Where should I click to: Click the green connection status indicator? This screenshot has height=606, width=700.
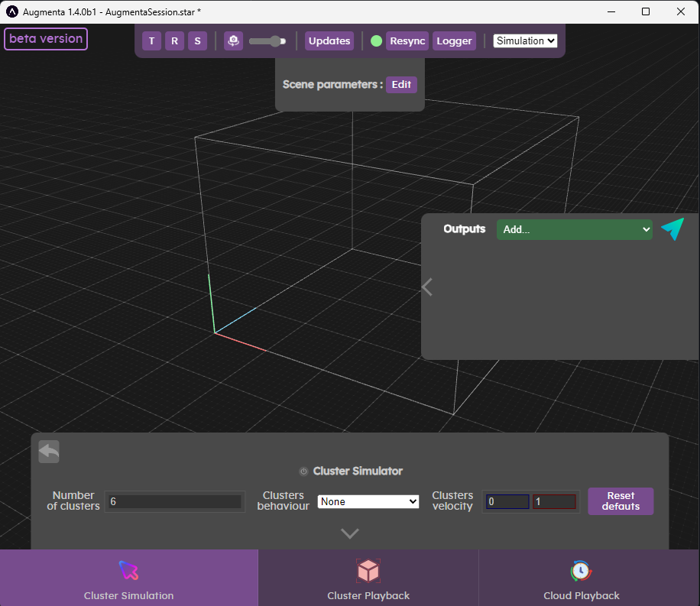click(x=376, y=41)
